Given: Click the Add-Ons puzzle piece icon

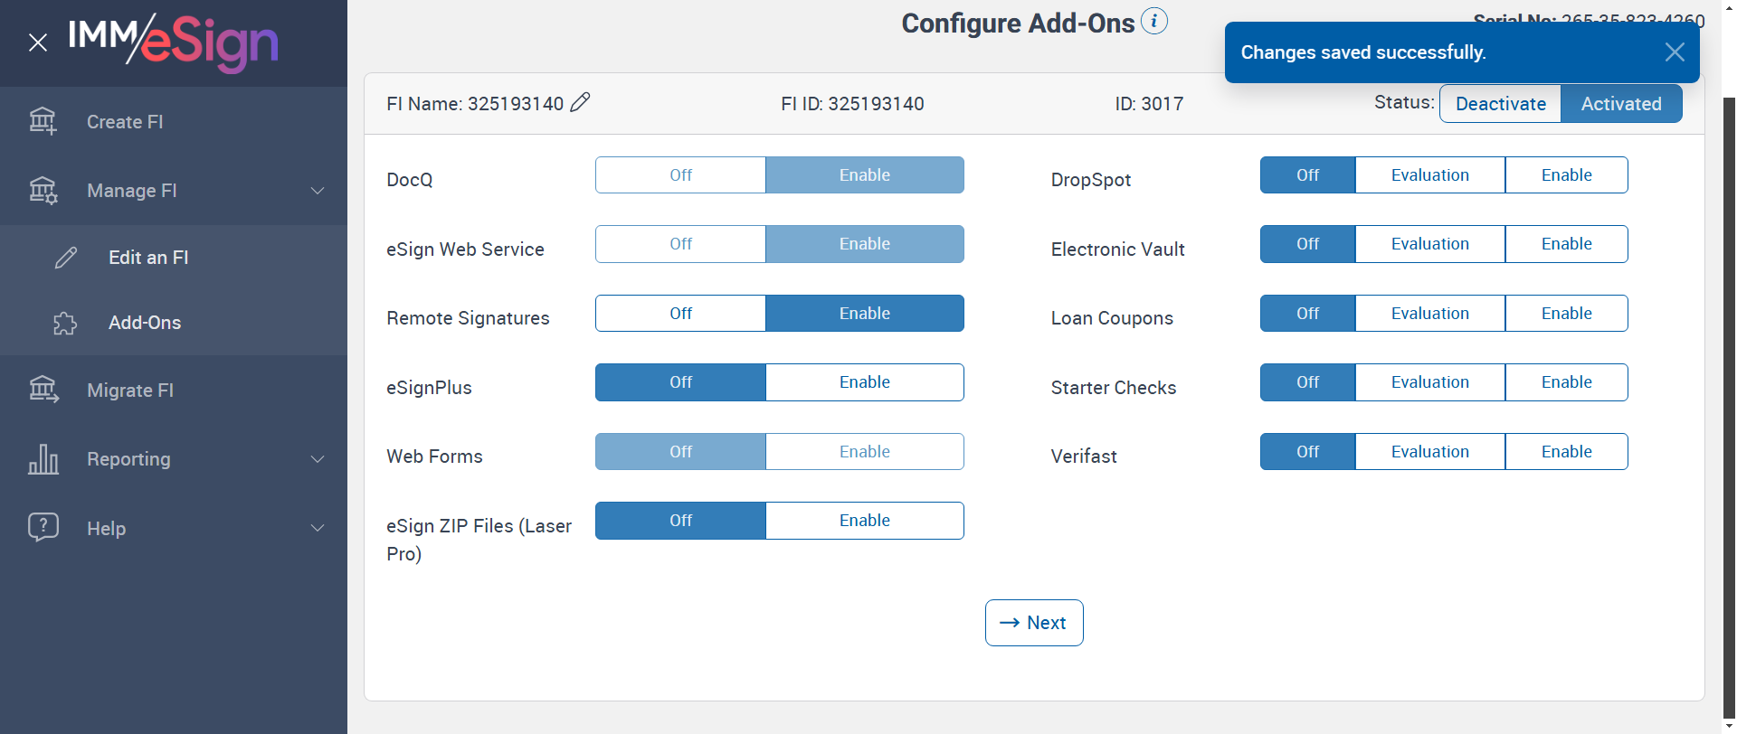Looking at the screenshot, I should (x=65, y=323).
